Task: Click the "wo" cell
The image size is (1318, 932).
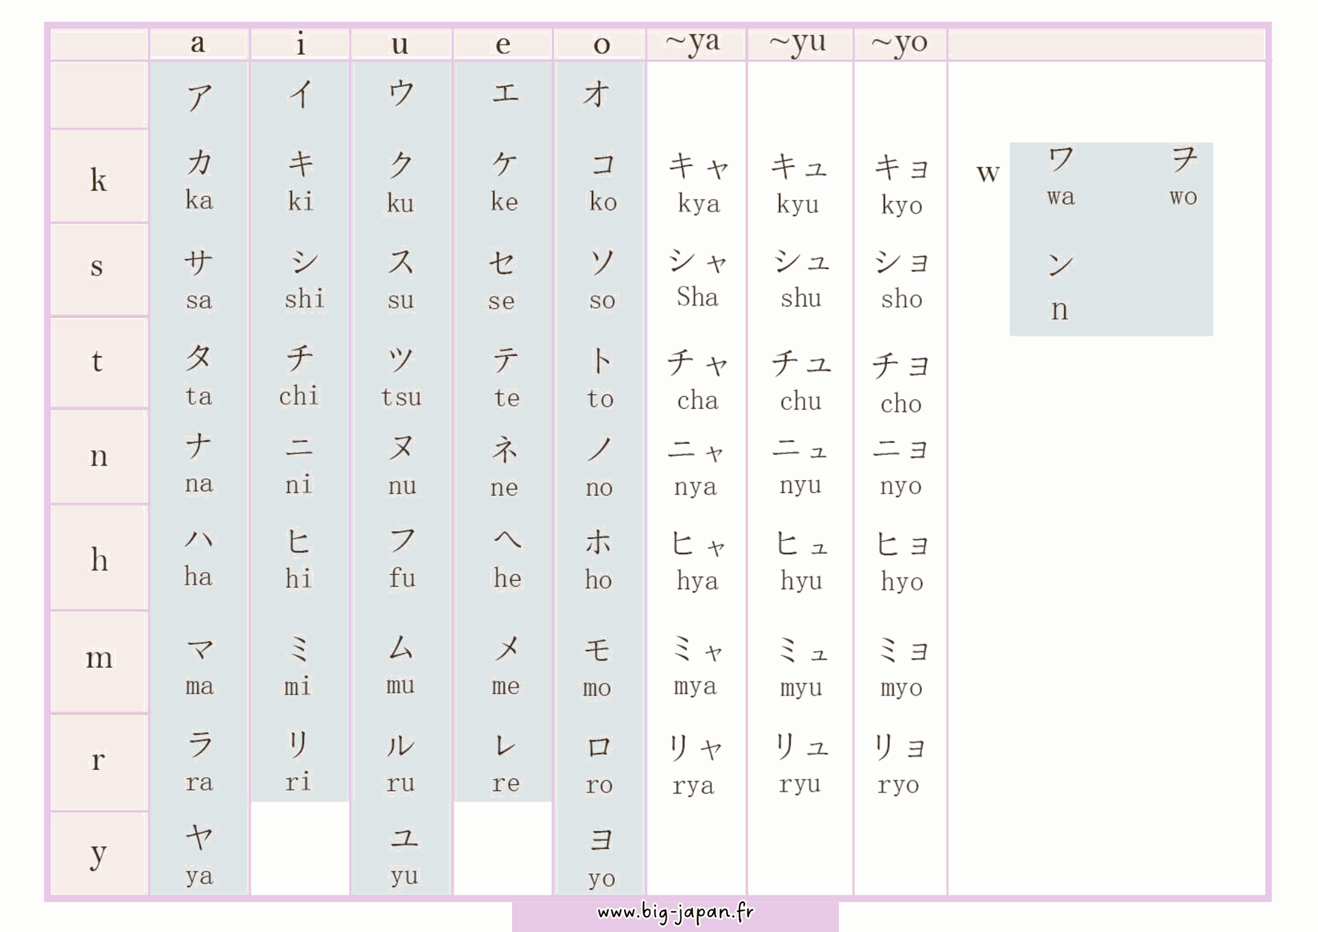Action: pyautogui.click(x=1183, y=177)
